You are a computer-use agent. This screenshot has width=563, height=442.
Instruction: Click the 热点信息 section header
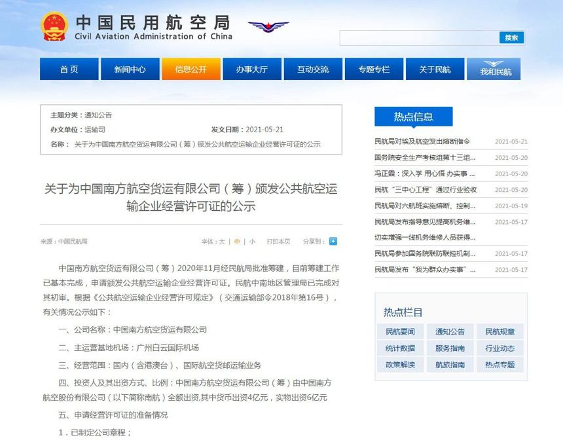413,117
